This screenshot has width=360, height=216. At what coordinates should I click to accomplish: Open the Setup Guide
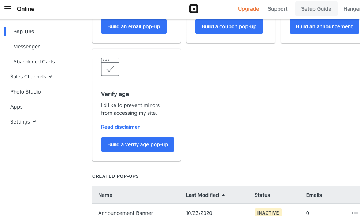click(316, 9)
